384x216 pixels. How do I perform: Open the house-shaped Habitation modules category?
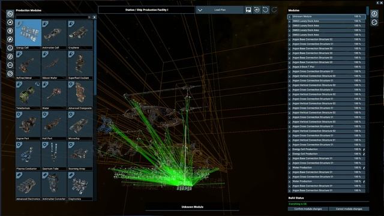click(10, 40)
